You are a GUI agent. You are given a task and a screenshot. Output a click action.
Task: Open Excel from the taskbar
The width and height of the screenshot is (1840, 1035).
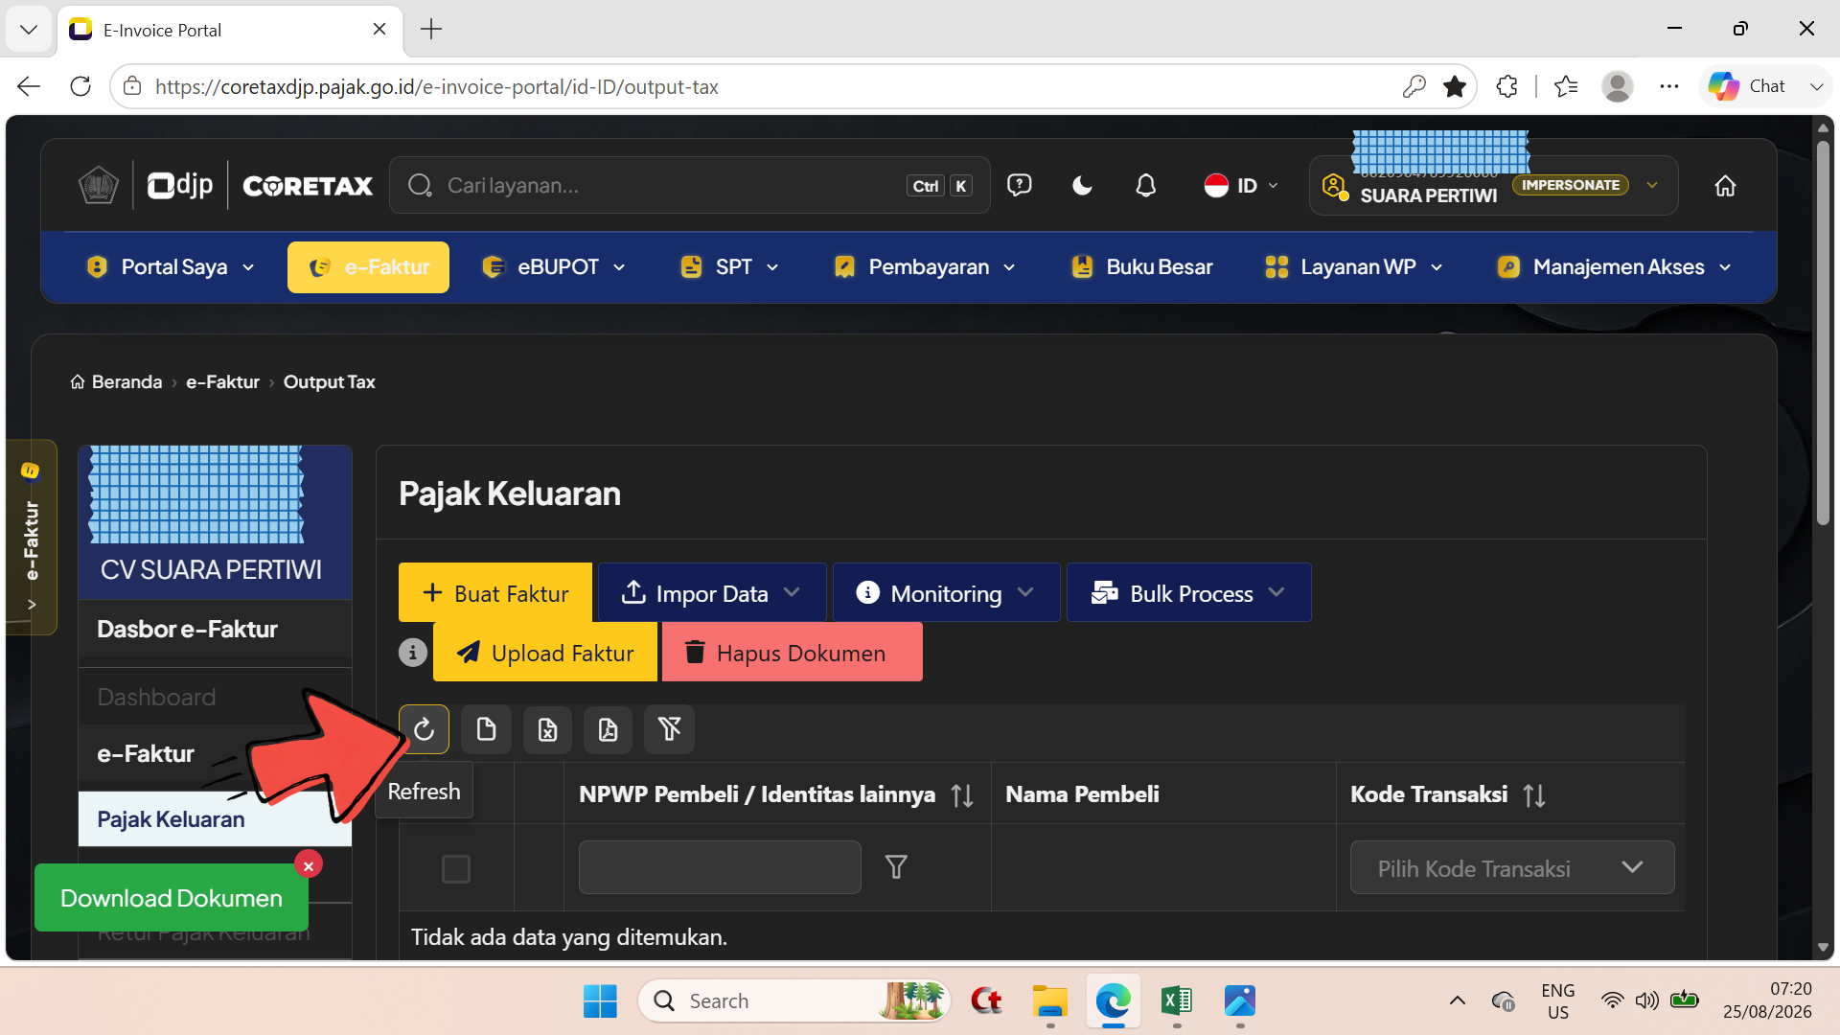pyautogui.click(x=1176, y=1000)
